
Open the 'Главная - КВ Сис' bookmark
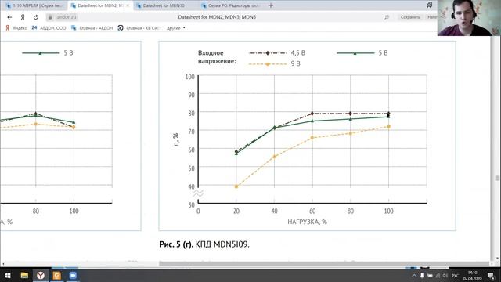[139, 28]
